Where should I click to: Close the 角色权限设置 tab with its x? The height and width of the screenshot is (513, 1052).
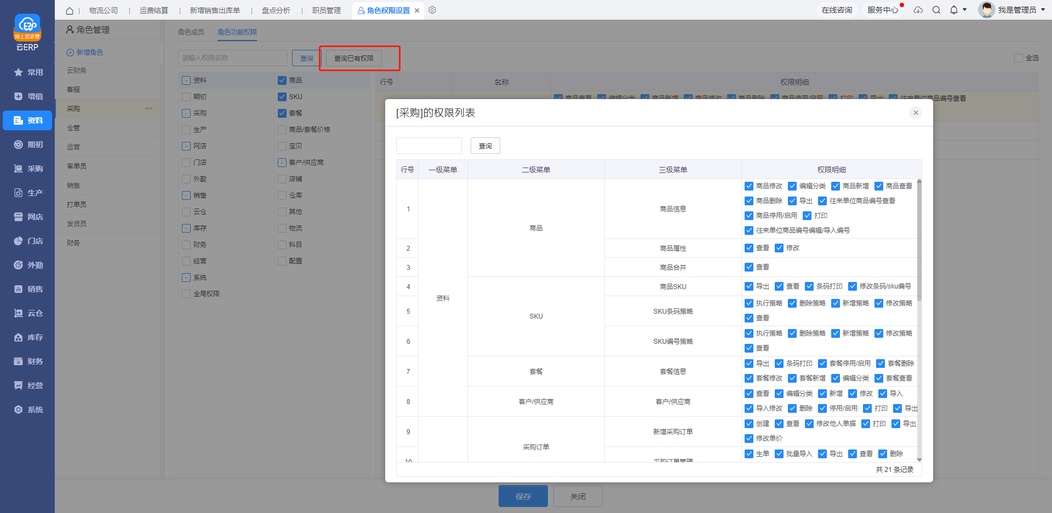point(417,10)
